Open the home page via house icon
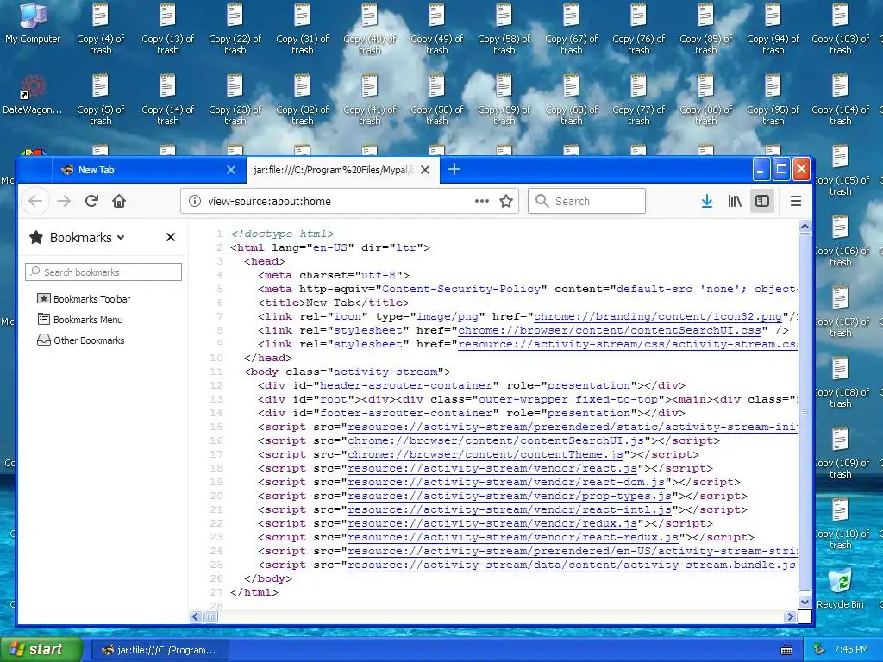 119,201
